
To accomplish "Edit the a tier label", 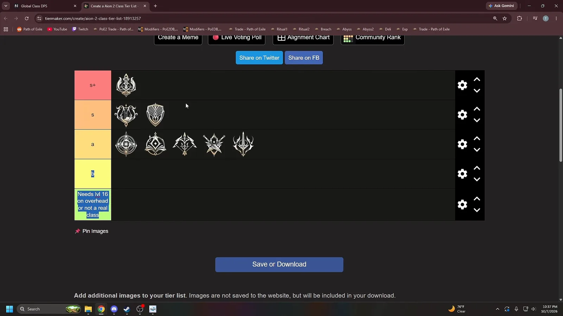I will (x=93, y=144).
